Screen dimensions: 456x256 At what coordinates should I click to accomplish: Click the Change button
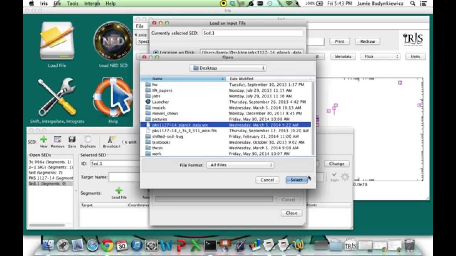(337, 164)
